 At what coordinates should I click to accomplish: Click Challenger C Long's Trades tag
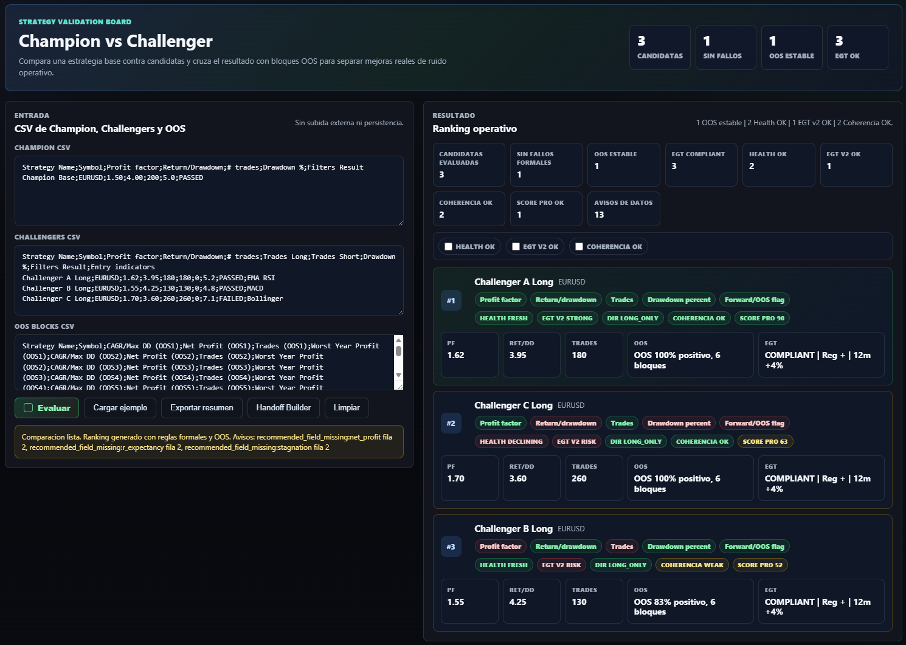622,423
